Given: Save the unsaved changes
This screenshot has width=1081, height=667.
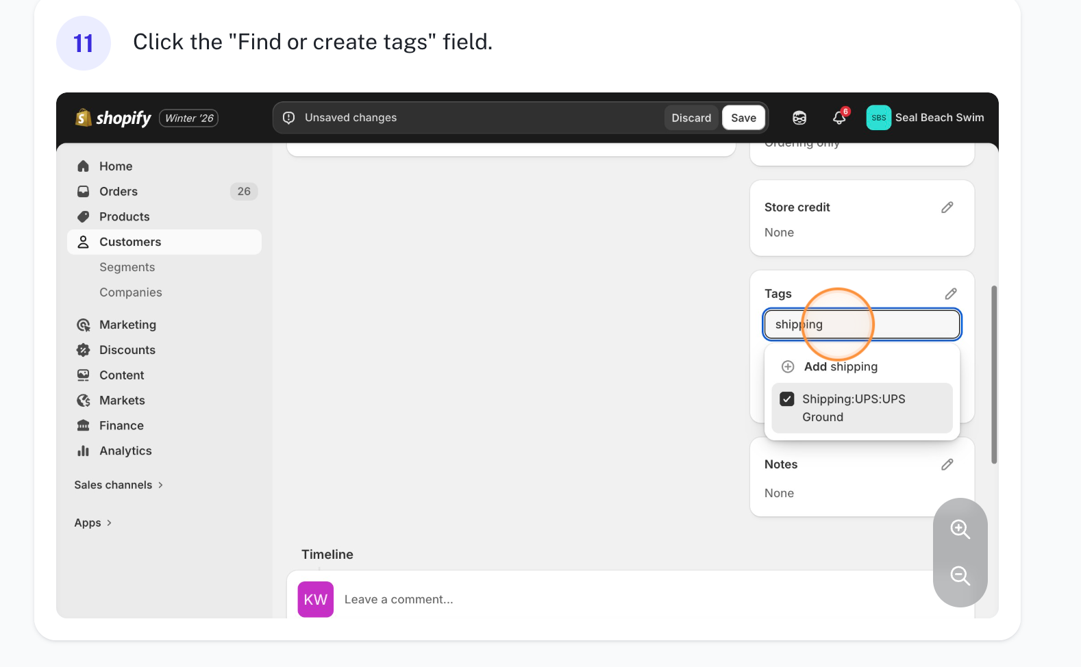Looking at the screenshot, I should [743, 118].
